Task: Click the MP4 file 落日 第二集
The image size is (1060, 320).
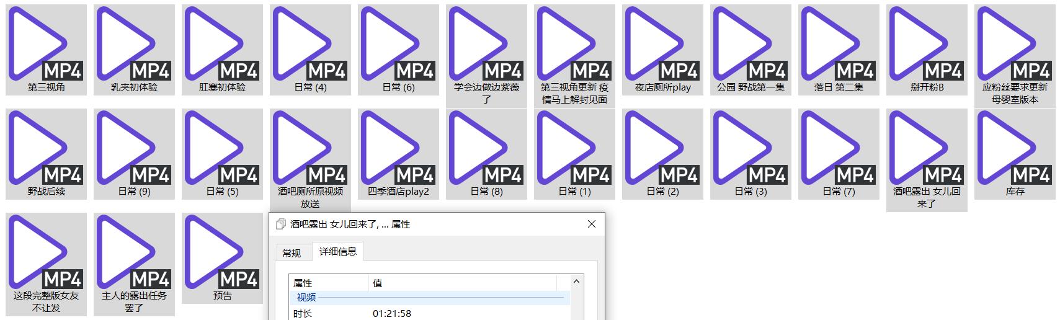Action: tap(839, 50)
